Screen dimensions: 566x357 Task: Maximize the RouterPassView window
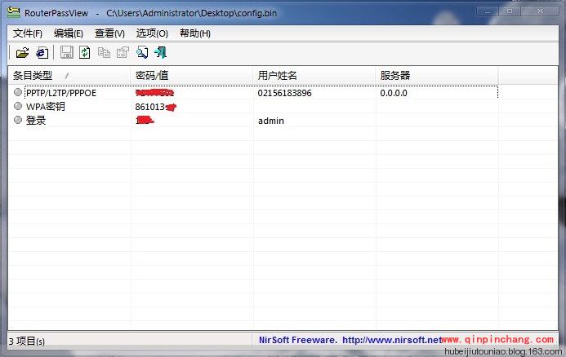pyautogui.click(x=510, y=11)
